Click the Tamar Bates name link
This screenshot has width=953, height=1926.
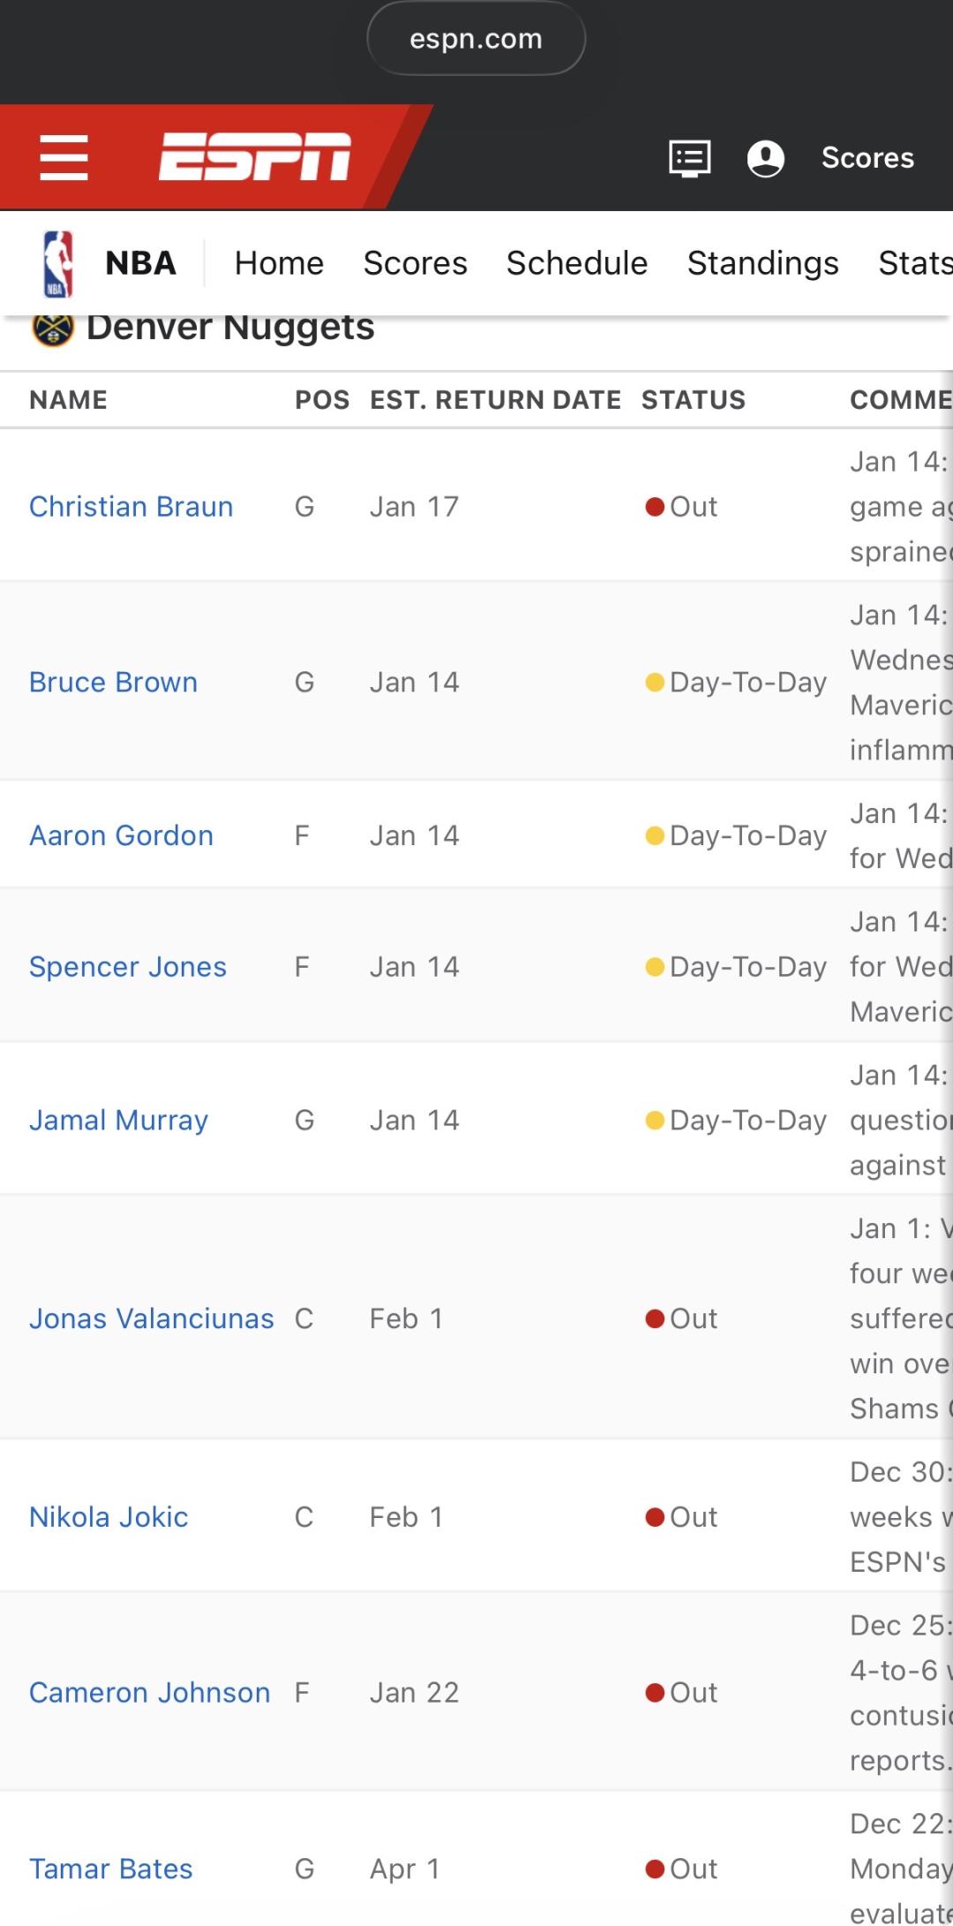[110, 1869]
